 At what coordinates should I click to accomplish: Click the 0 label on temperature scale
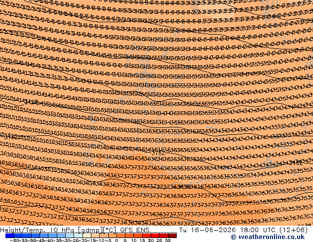click(x=117, y=241)
